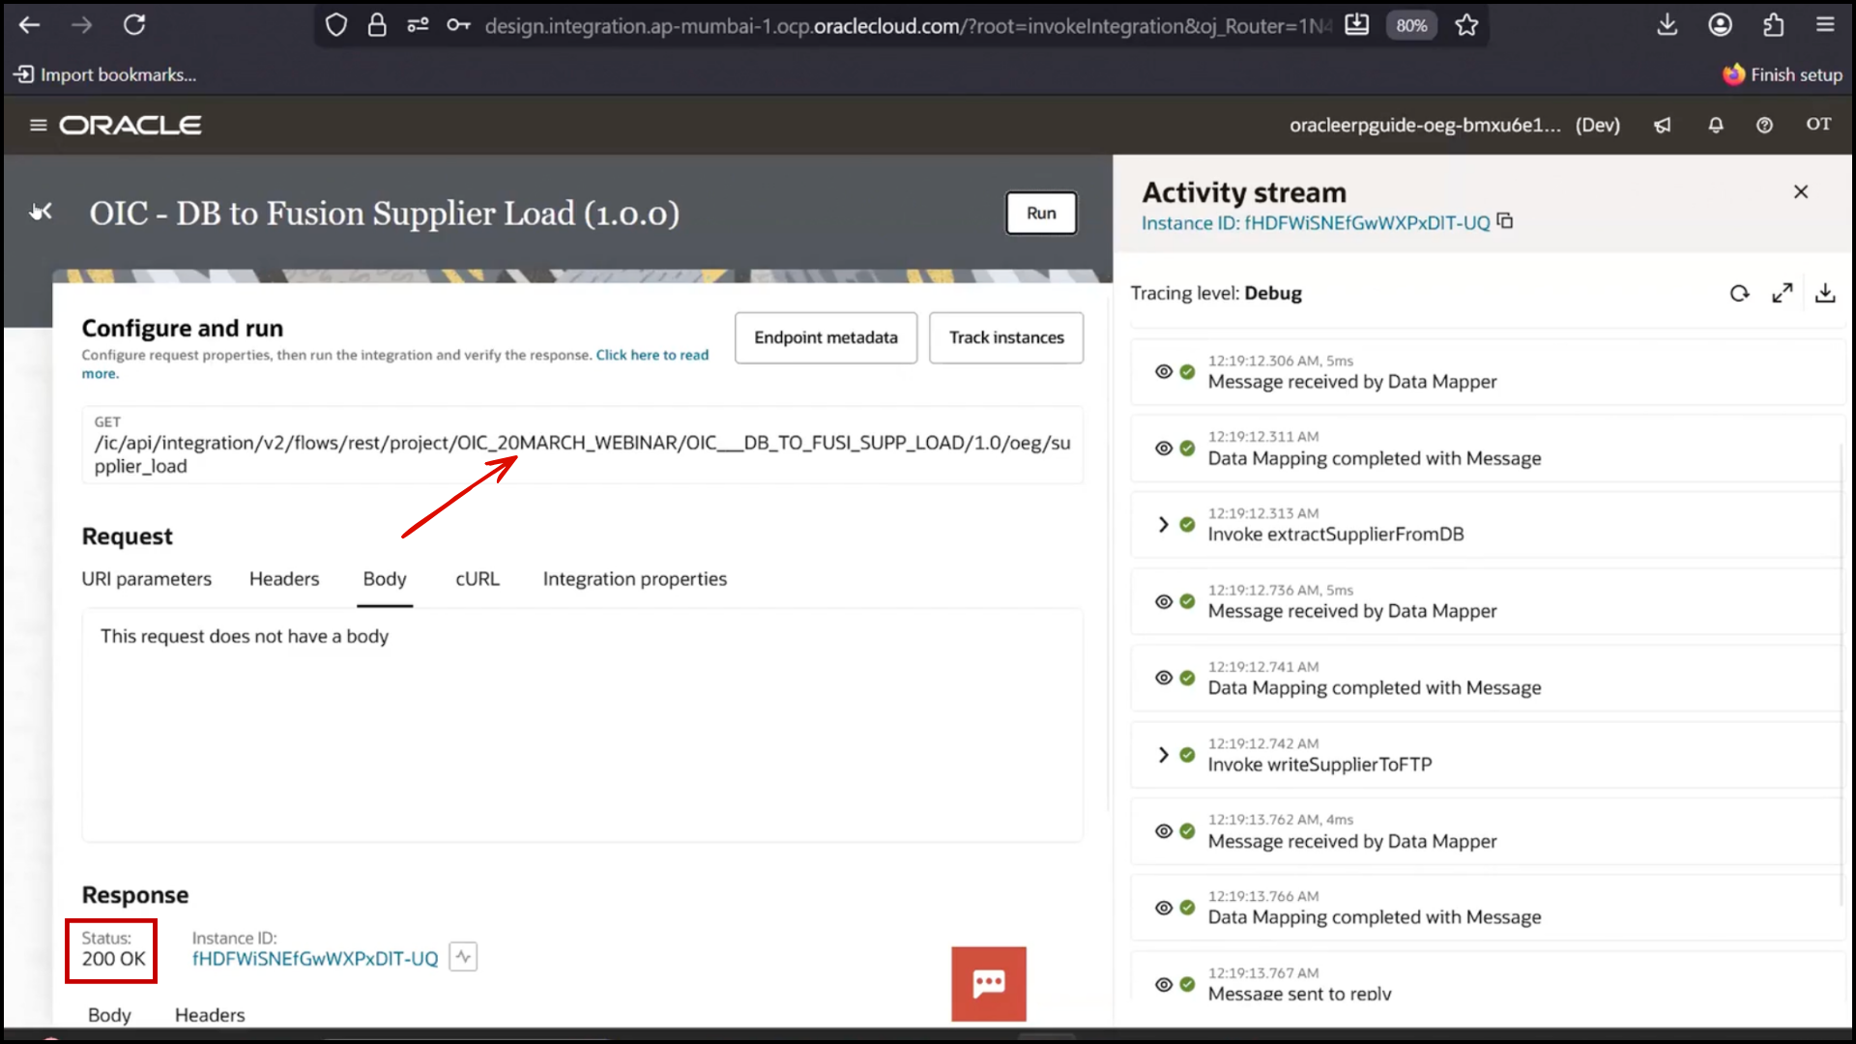Click the padlock site information icon

coord(377,25)
